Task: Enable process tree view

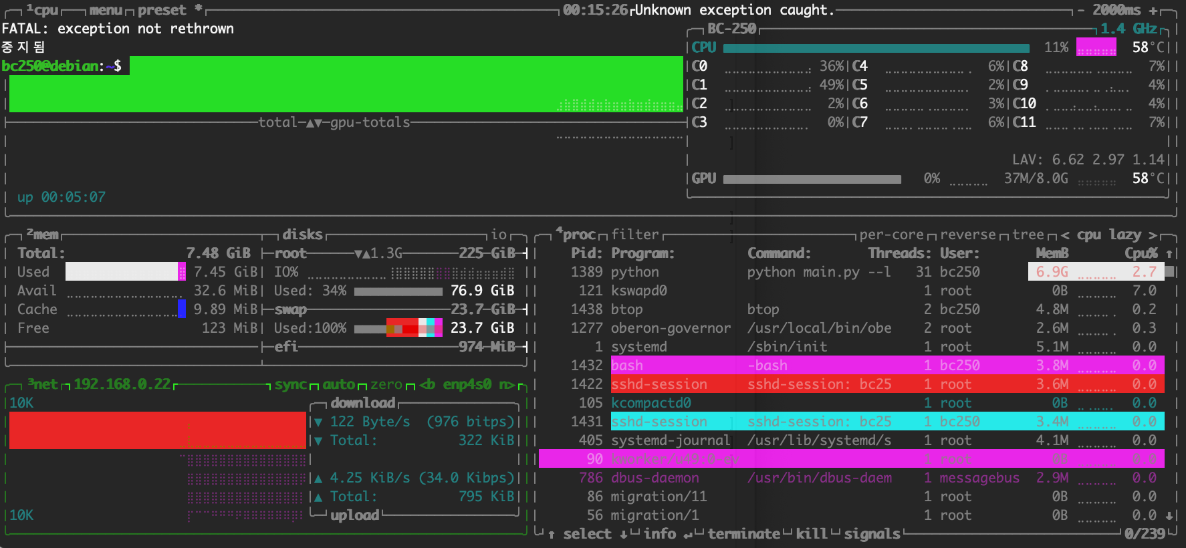Action: pyautogui.click(x=1028, y=235)
